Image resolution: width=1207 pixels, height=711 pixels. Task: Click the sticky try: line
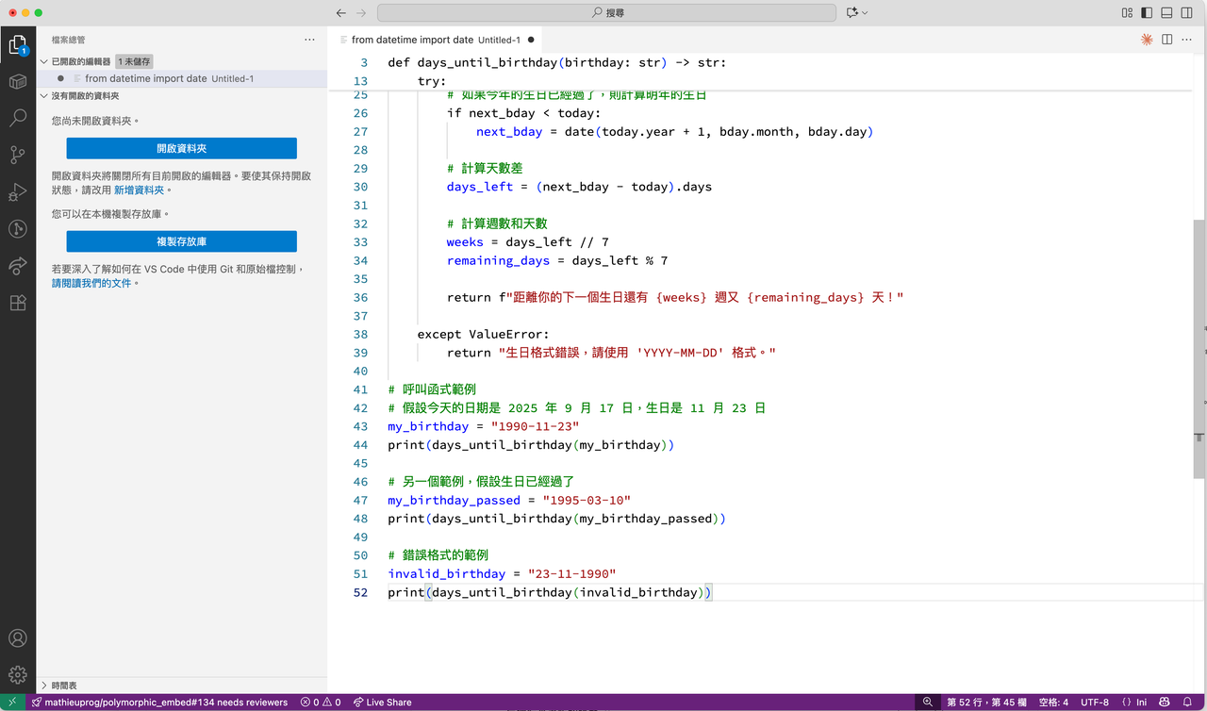coord(432,81)
